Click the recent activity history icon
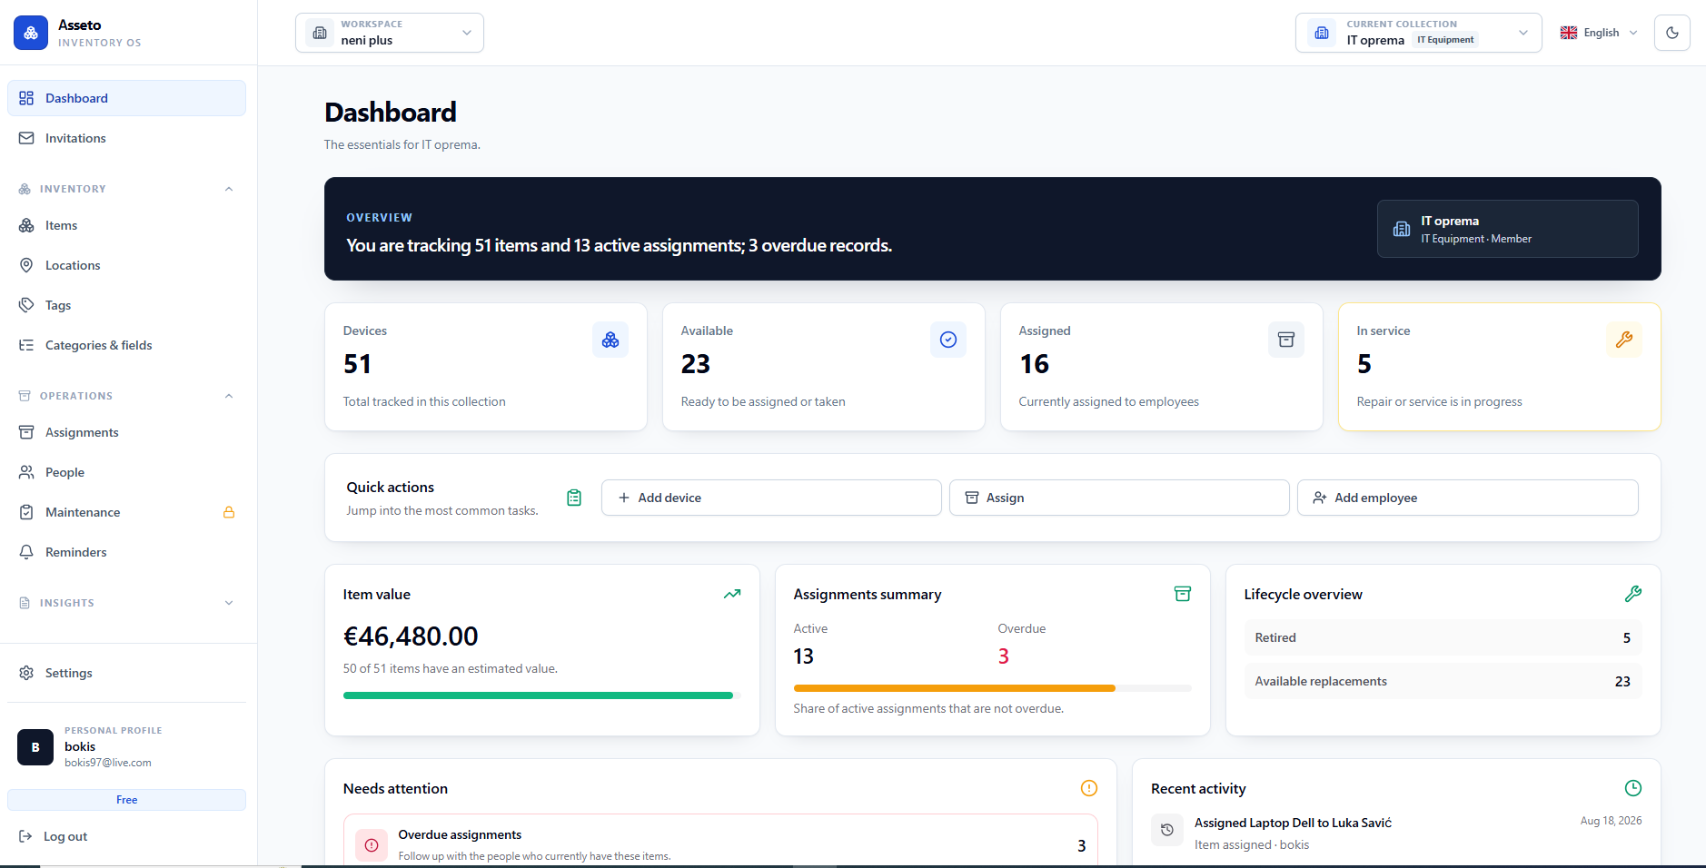Viewport: 1706px width, 868px height. click(x=1167, y=830)
